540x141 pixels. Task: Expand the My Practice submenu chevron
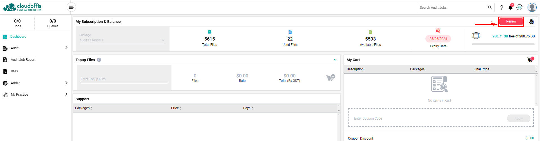coord(66,94)
